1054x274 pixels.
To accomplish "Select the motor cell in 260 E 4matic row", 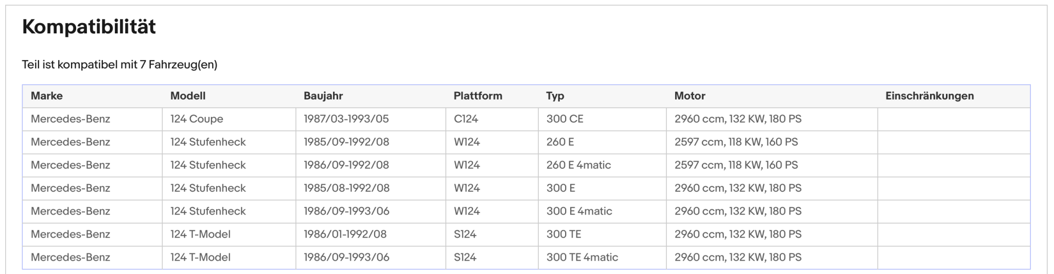I will [x=772, y=165].
